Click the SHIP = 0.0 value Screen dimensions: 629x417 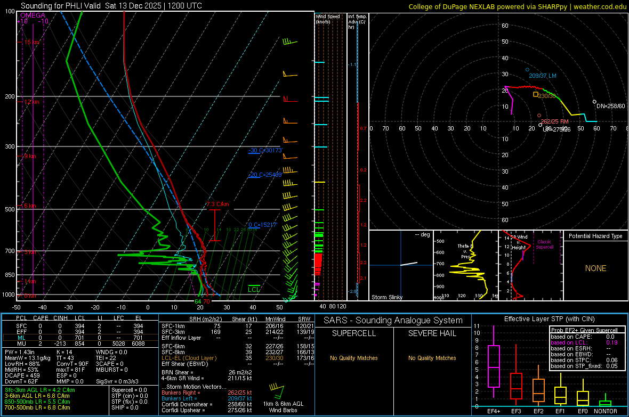point(125,407)
